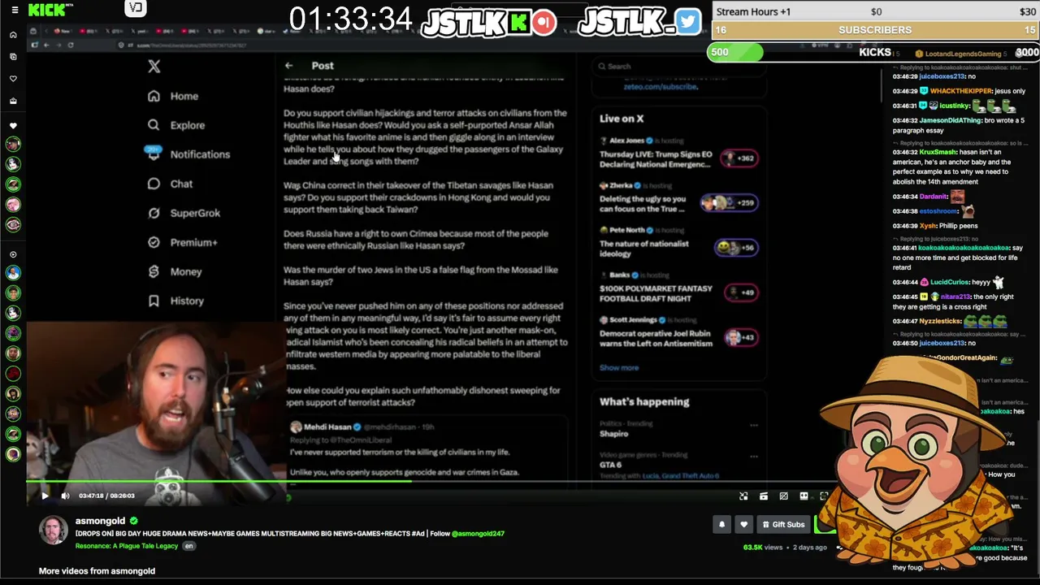The height and width of the screenshot is (585, 1040).
Task: Click the SUBSCRIBERS goal bar
Action: 876,30
